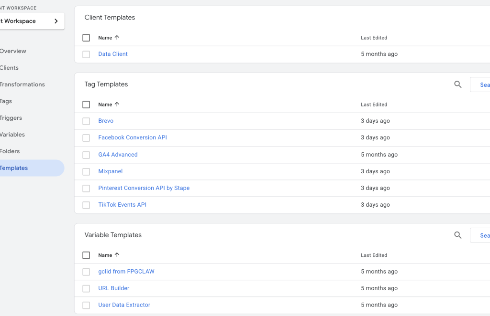Open TikTok Events API template
This screenshot has width=490, height=316.
(122, 205)
